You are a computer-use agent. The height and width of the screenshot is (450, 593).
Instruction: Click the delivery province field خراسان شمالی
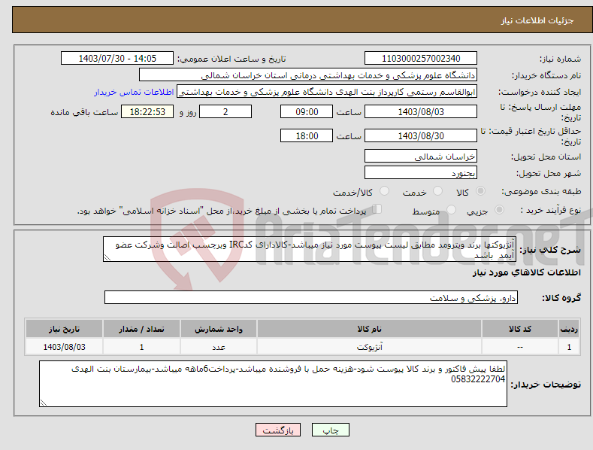click(x=421, y=156)
